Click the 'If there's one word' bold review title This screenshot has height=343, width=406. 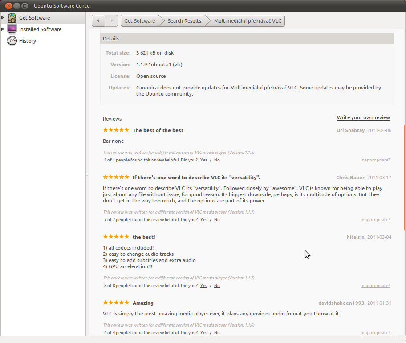pos(196,178)
